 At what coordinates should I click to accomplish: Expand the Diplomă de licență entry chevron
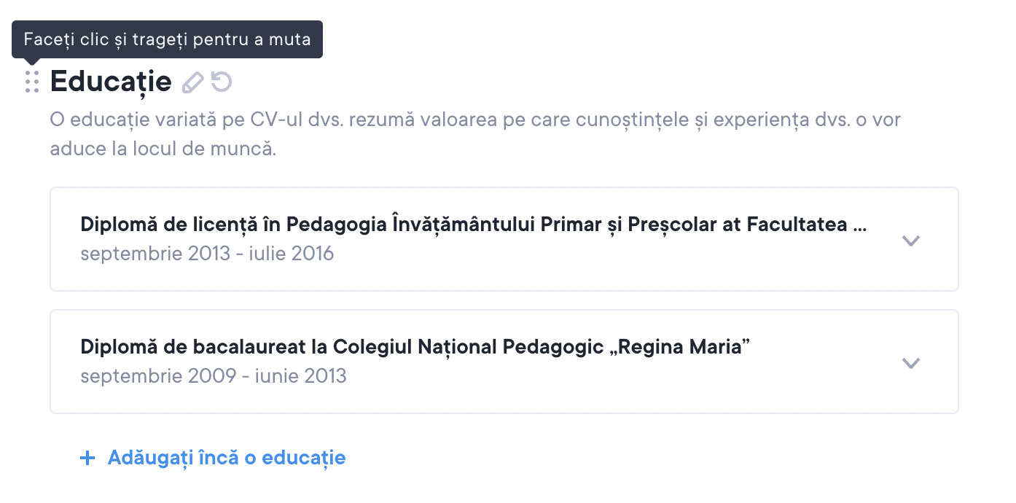coord(910,240)
